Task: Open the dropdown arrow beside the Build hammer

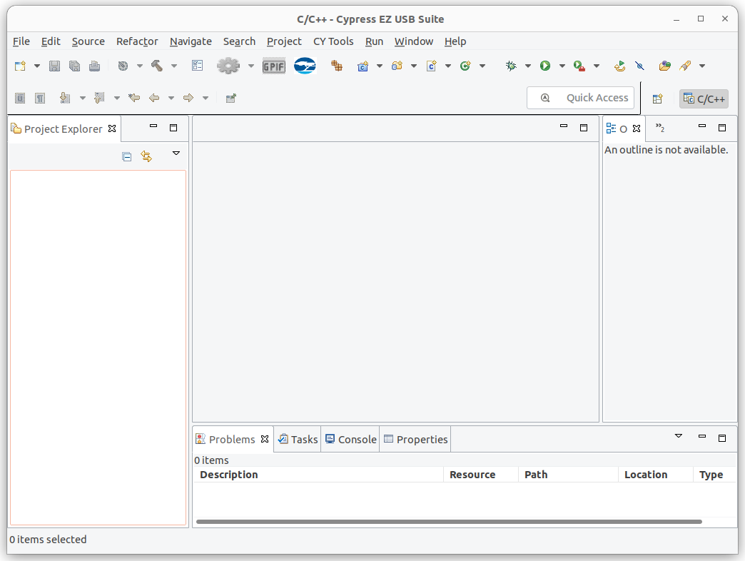Action: point(174,66)
